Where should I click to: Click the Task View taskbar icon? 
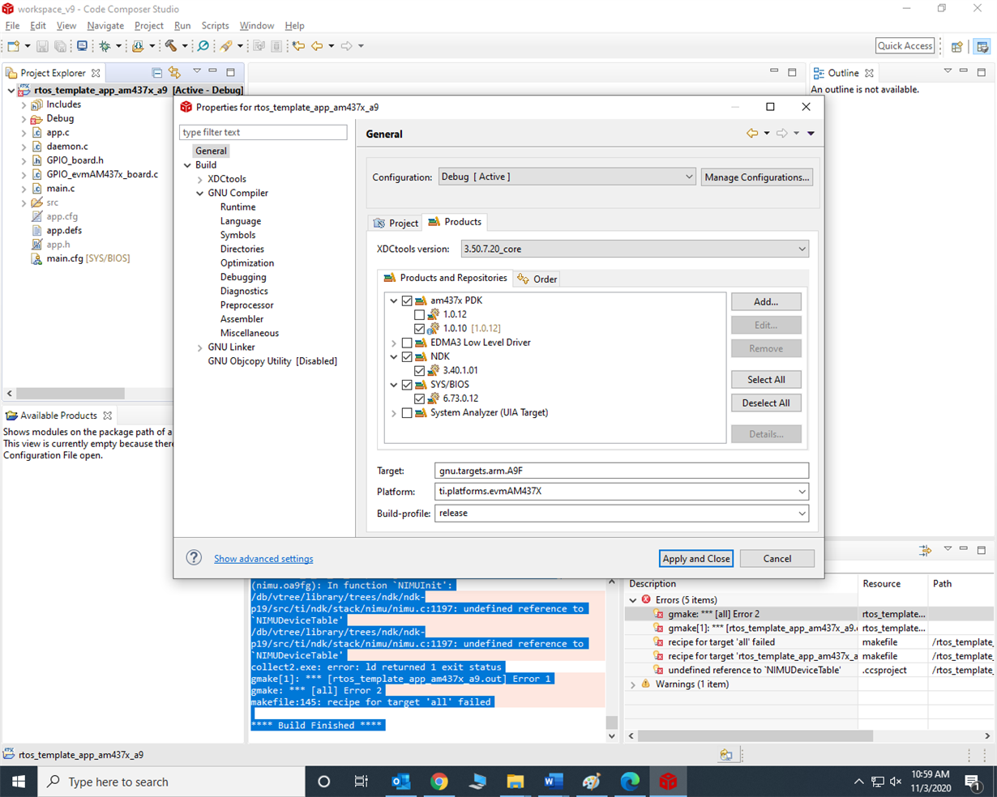(x=362, y=782)
